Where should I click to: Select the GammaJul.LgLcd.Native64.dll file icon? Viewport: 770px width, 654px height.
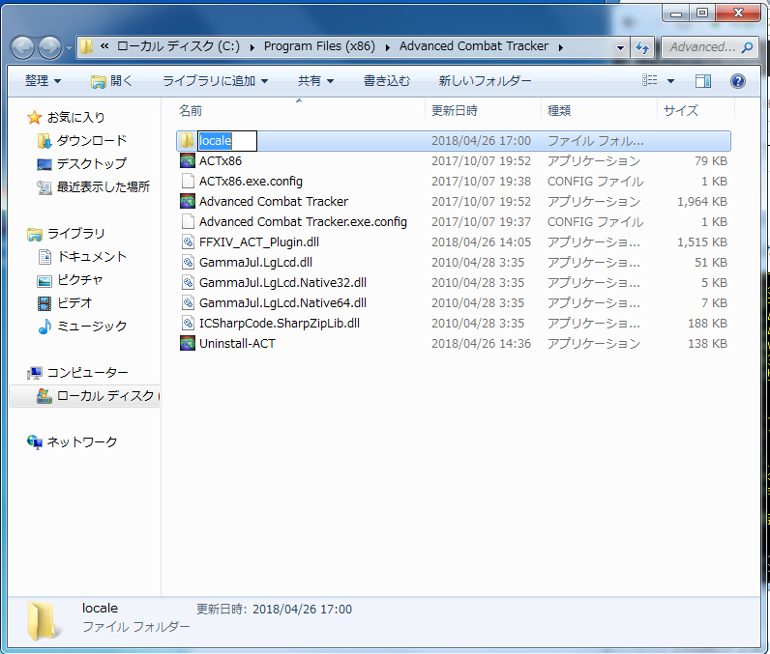point(187,303)
